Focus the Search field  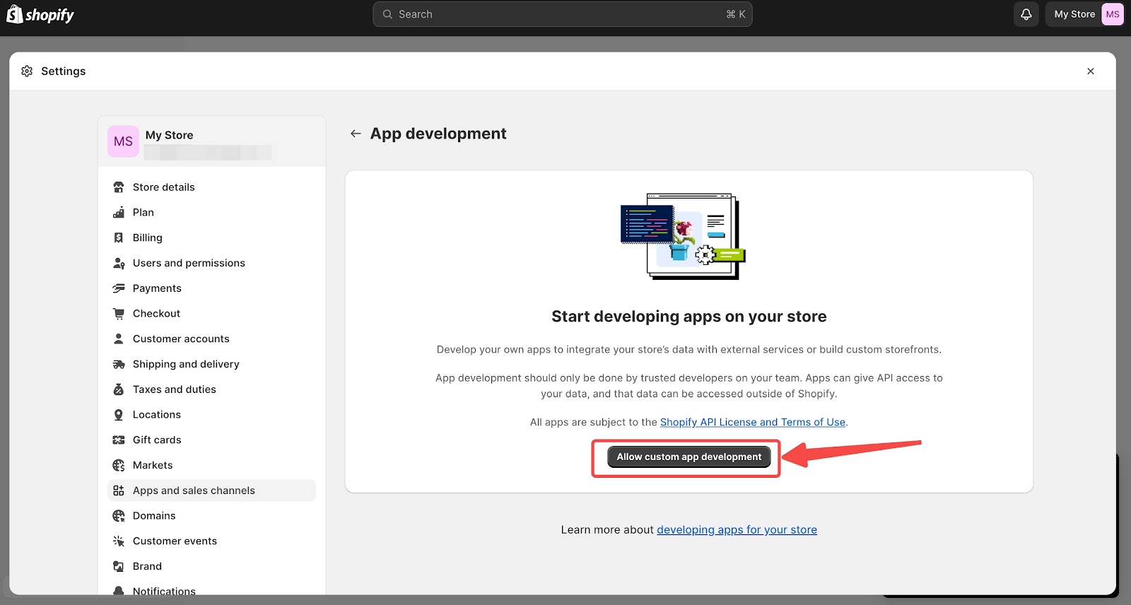pos(562,14)
